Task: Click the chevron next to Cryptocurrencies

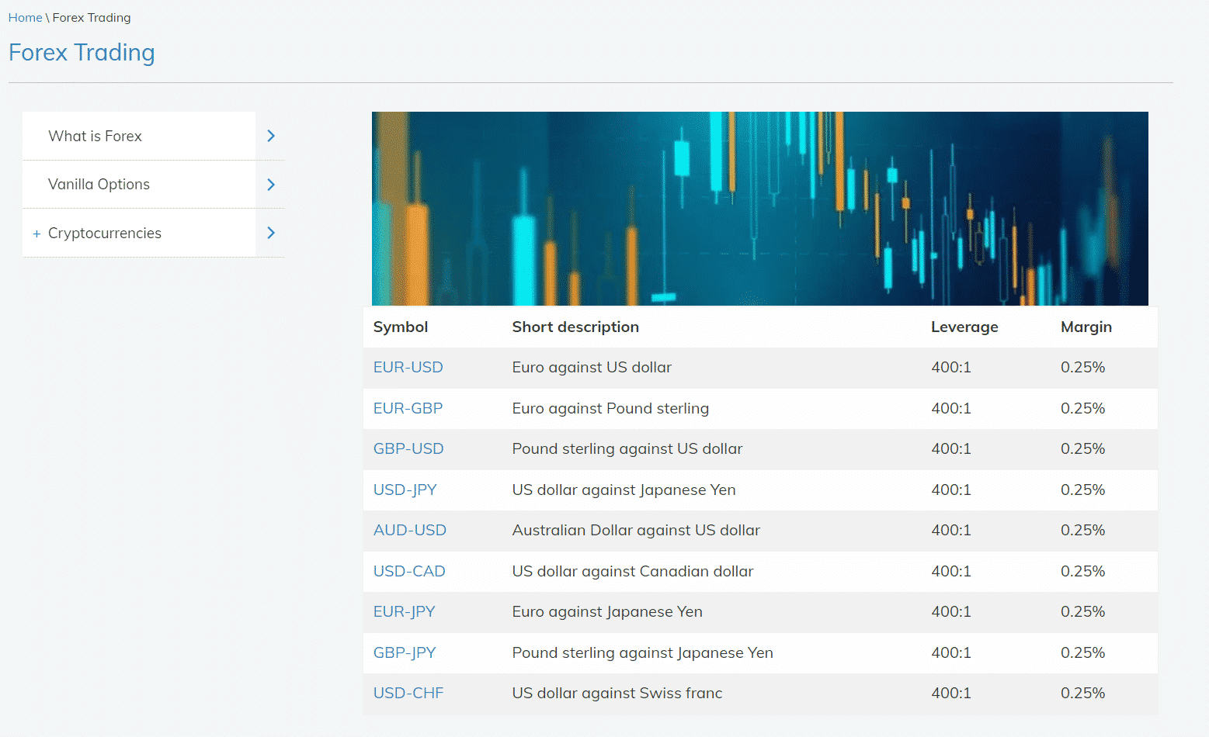Action: pyautogui.click(x=271, y=233)
